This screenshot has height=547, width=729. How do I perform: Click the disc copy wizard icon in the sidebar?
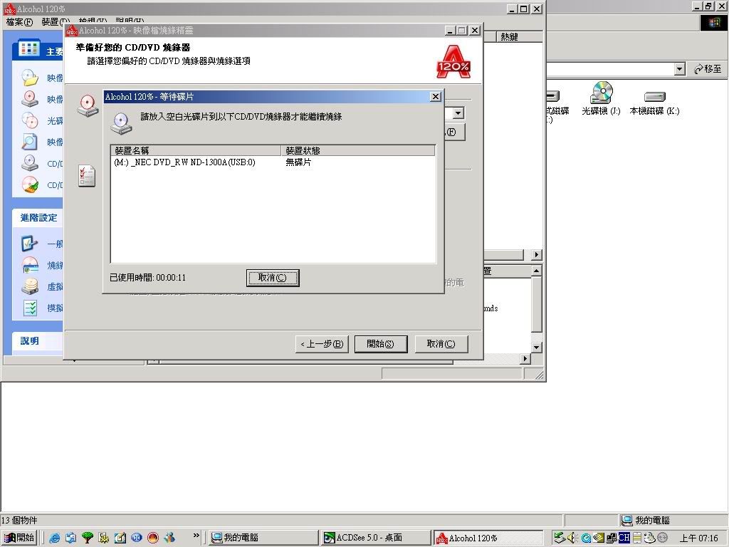30,120
